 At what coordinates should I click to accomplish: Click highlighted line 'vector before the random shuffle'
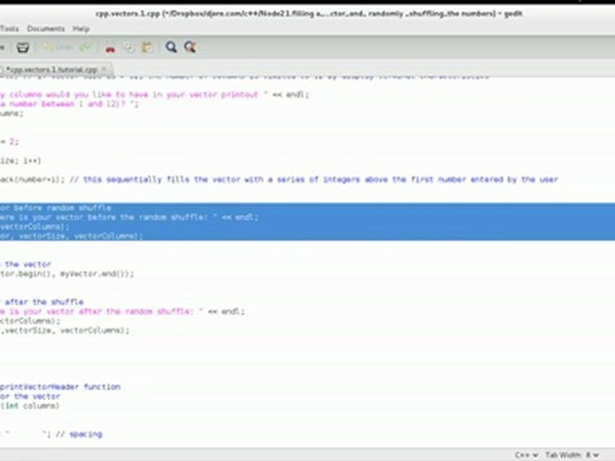(129, 217)
